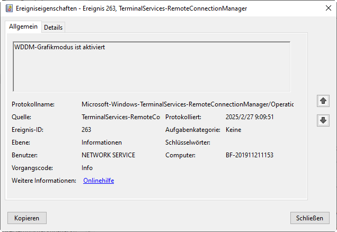Click the Benutzer value NETWORK SERVICE

point(108,155)
